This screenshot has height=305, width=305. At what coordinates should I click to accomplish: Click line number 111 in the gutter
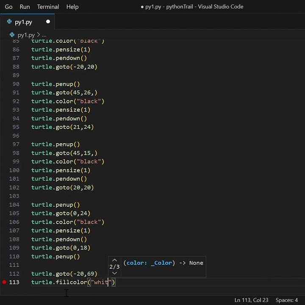coord(14,265)
